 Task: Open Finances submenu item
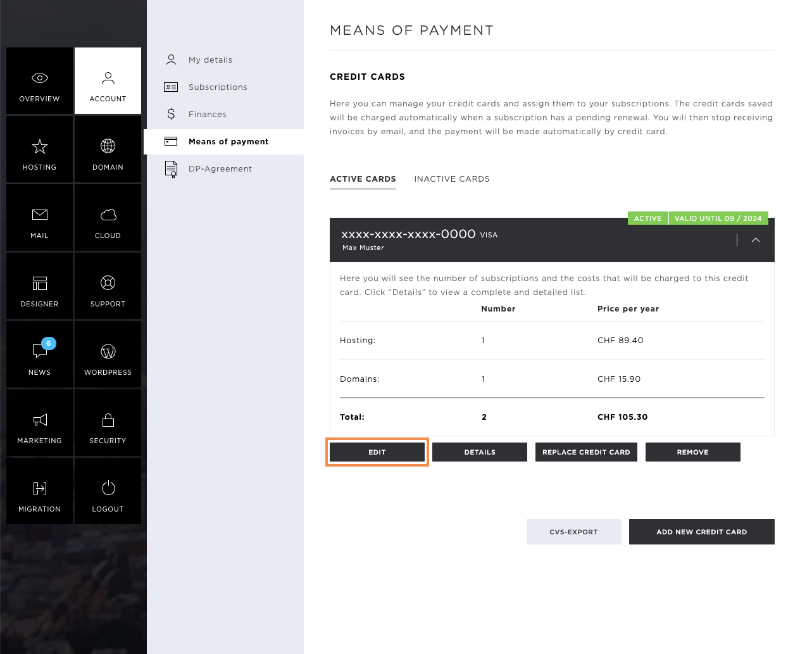click(x=207, y=114)
